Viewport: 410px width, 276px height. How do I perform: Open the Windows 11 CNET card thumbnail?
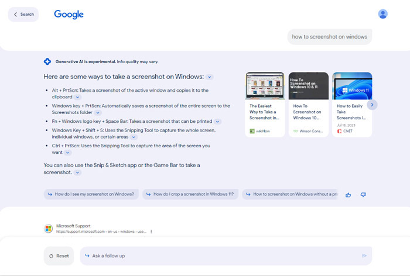pyautogui.click(x=352, y=86)
